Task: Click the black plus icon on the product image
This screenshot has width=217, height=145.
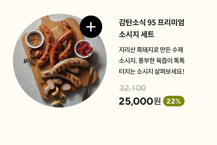Action: (x=91, y=27)
